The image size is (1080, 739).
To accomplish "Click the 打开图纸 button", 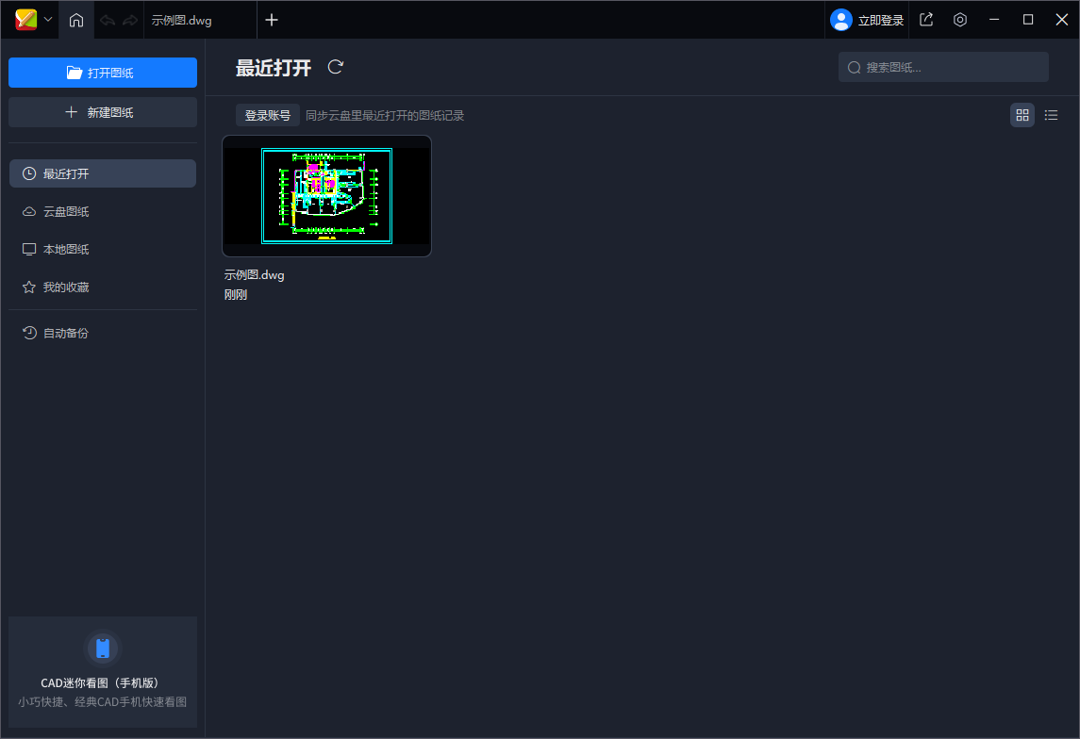I will (x=103, y=73).
